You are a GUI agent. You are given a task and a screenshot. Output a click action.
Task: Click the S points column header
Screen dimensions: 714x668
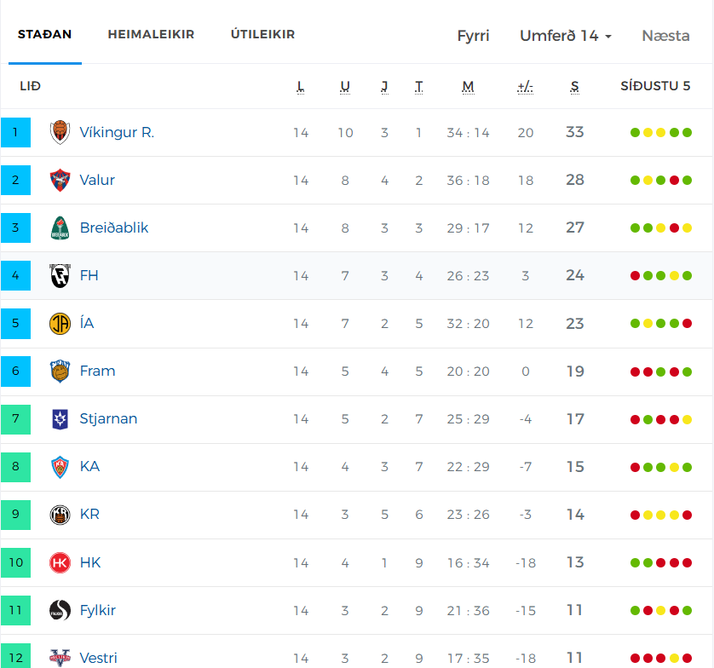click(x=574, y=87)
